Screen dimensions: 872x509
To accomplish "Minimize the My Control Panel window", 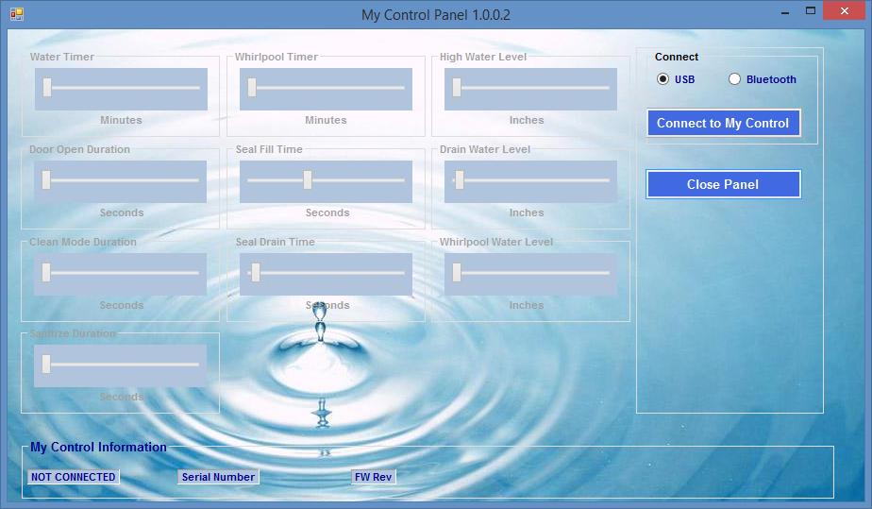I will click(x=785, y=11).
